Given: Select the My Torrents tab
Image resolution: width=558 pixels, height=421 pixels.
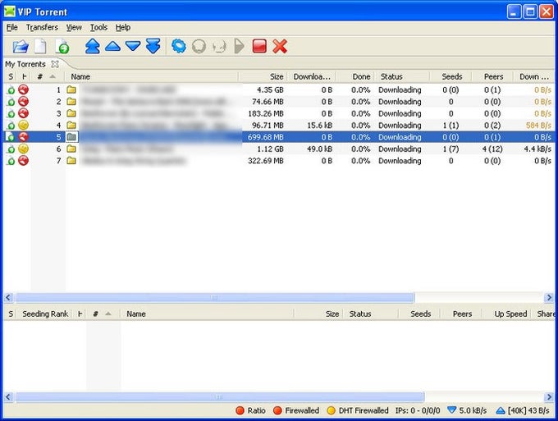Looking at the screenshot, I should (x=25, y=64).
